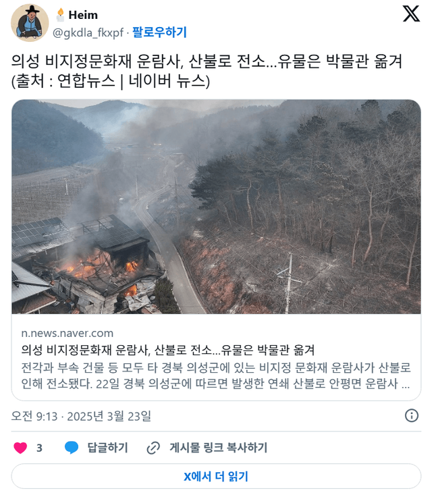The width and height of the screenshot is (432, 493).
Task: Click X에서 더 읽기 button
Action: [216, 476]
